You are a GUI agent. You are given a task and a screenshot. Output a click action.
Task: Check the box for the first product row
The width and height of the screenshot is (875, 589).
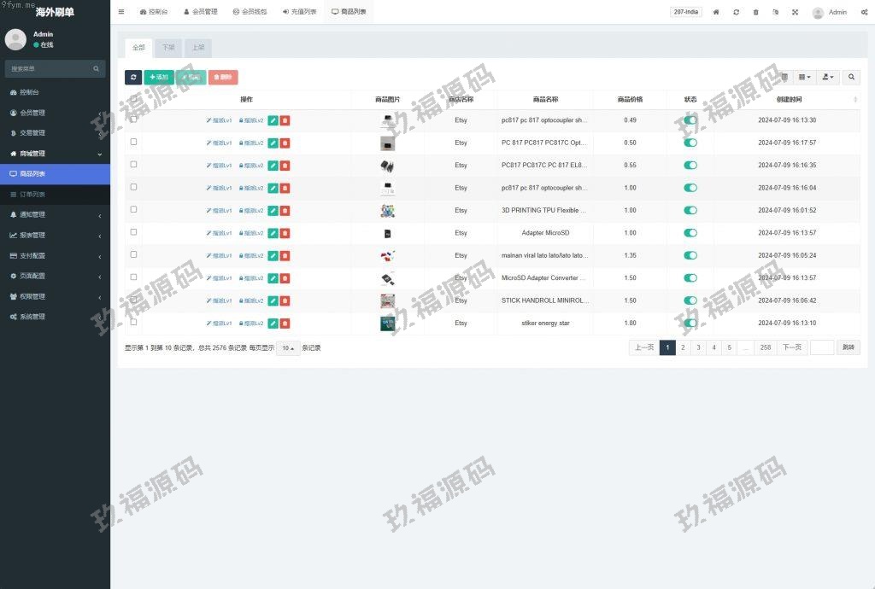[133, 120]
